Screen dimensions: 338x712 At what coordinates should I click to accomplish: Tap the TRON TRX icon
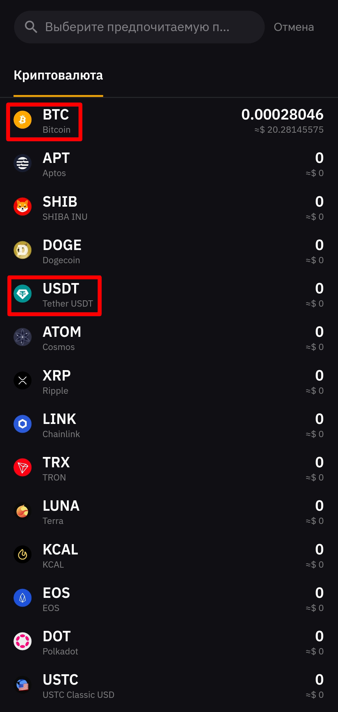point(23,468)
